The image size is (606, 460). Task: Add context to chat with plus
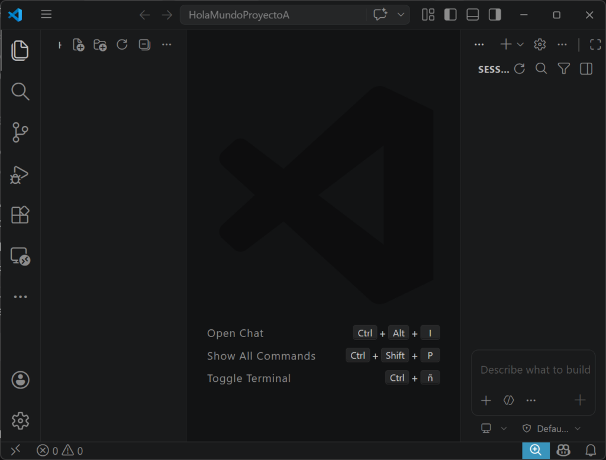[486, 400]
